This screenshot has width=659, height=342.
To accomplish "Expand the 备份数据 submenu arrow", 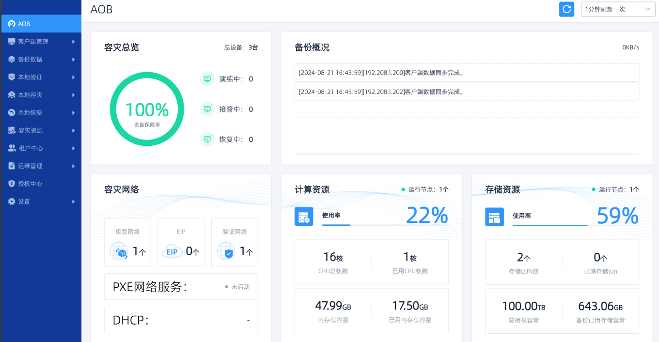I will [x=73, y=60].
